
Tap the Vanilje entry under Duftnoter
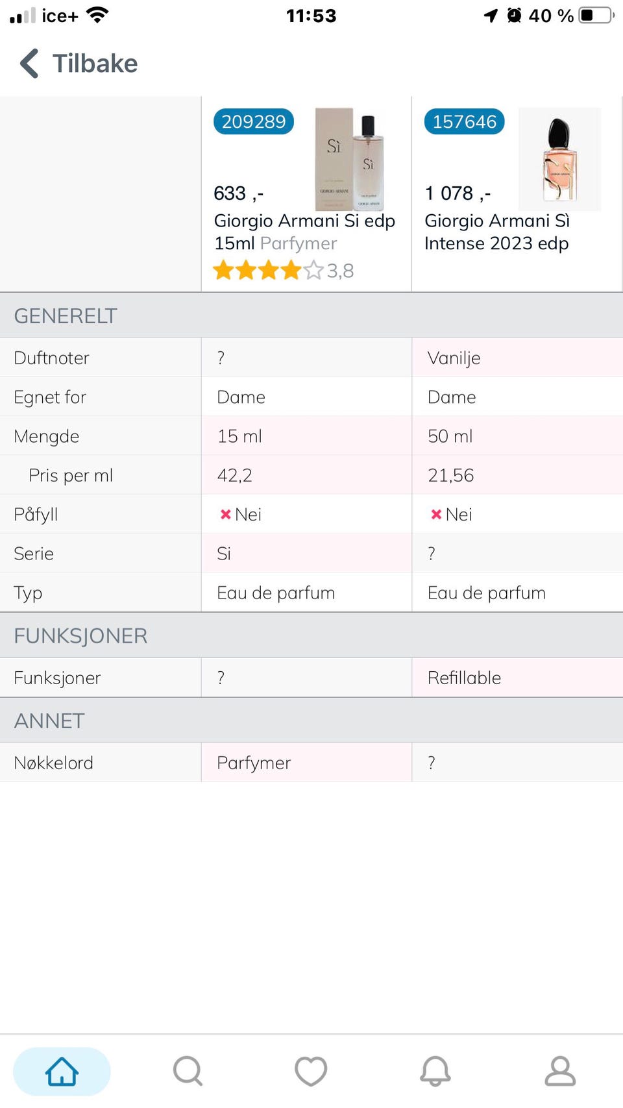[454, 358]
